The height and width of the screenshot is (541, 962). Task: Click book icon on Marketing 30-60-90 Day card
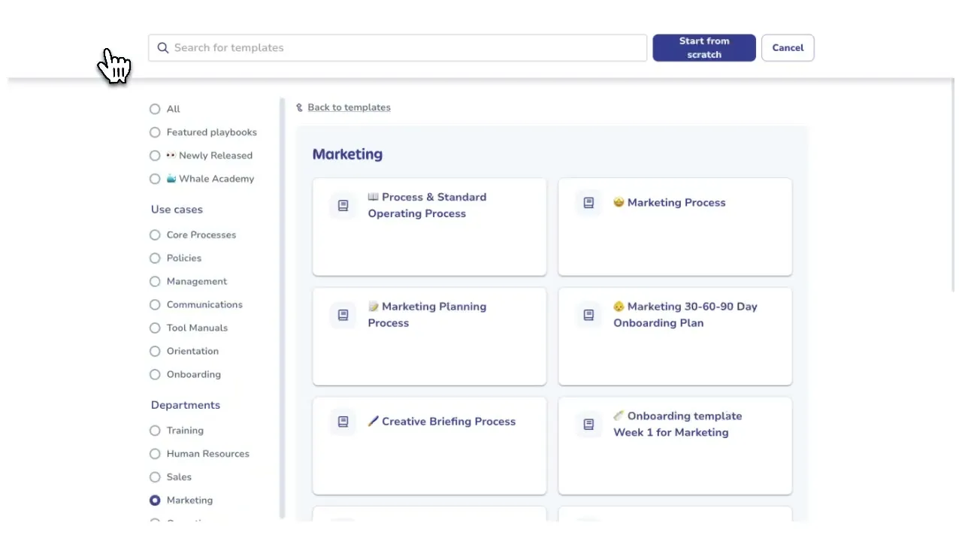tap(588, 315)
